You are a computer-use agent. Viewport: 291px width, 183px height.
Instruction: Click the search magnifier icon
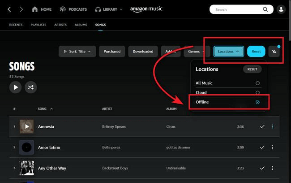click(x=265, y=9)
